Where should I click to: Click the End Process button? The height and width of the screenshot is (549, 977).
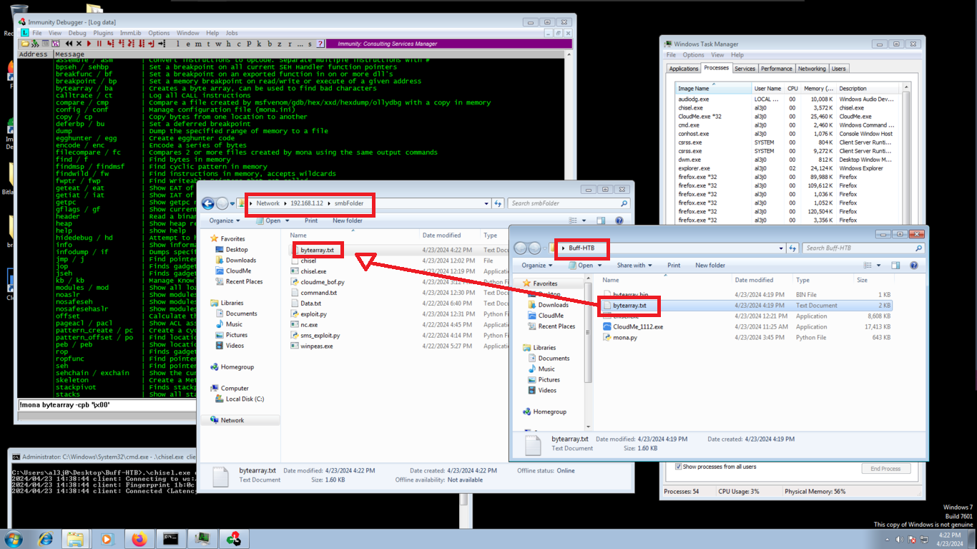(885, 469)
